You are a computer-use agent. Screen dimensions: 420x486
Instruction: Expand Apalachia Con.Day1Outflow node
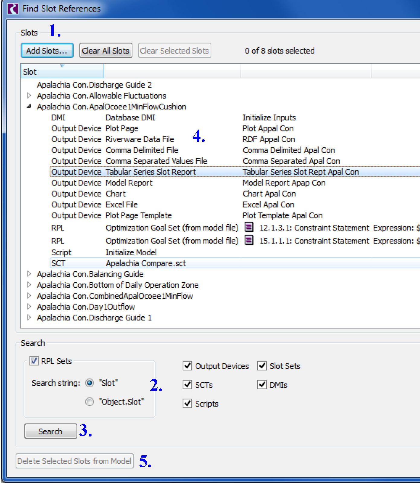29,307
